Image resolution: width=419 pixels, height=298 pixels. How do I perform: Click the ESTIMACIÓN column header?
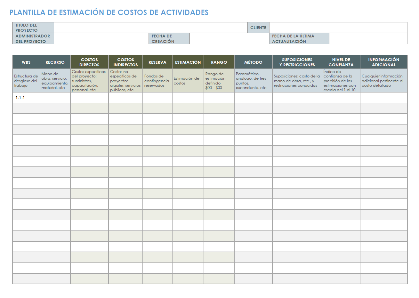188,62
